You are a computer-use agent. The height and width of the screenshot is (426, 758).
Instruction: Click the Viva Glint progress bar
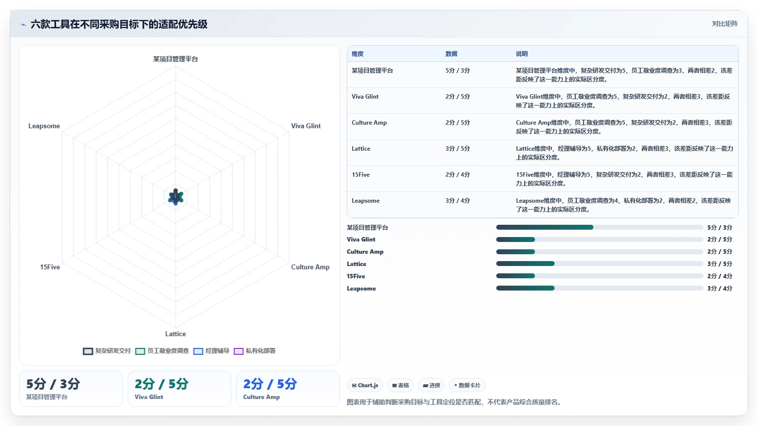pyautogui.click(x=600, y=240)
